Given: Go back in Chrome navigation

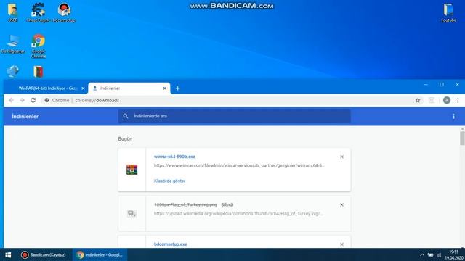Looking at the screenshot, I should pyautogui.click(x=12, y=100).
